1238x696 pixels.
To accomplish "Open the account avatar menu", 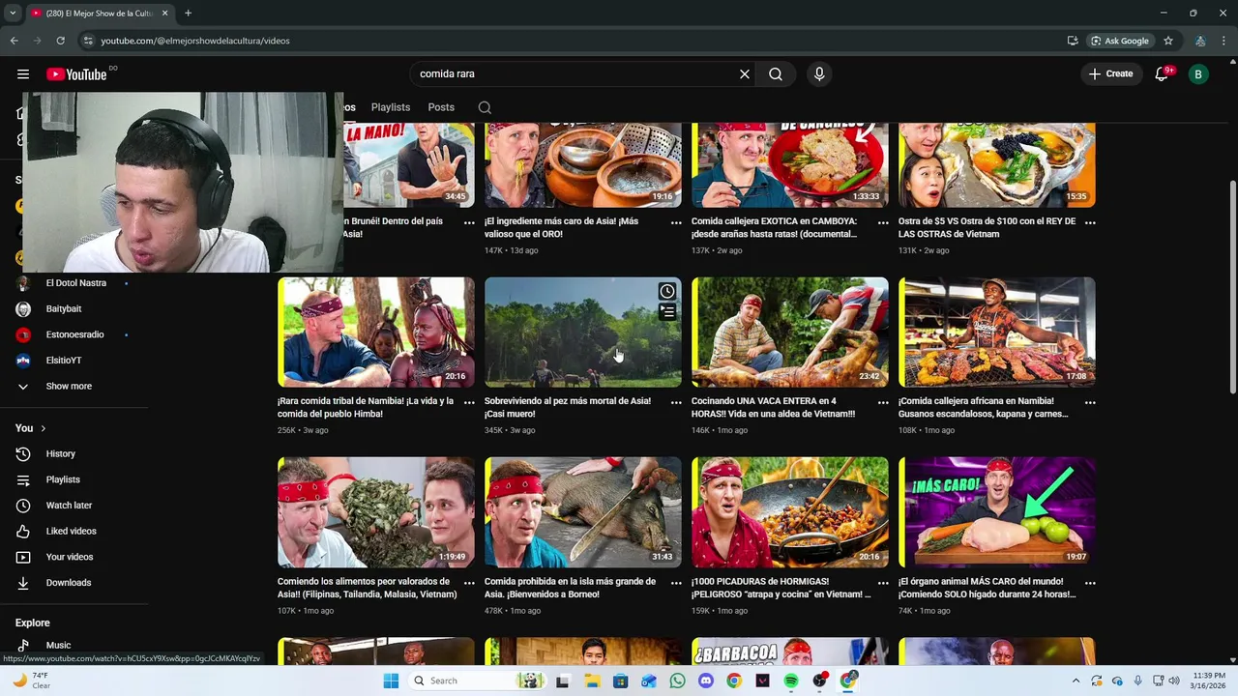I will (x=1198, y=73).
